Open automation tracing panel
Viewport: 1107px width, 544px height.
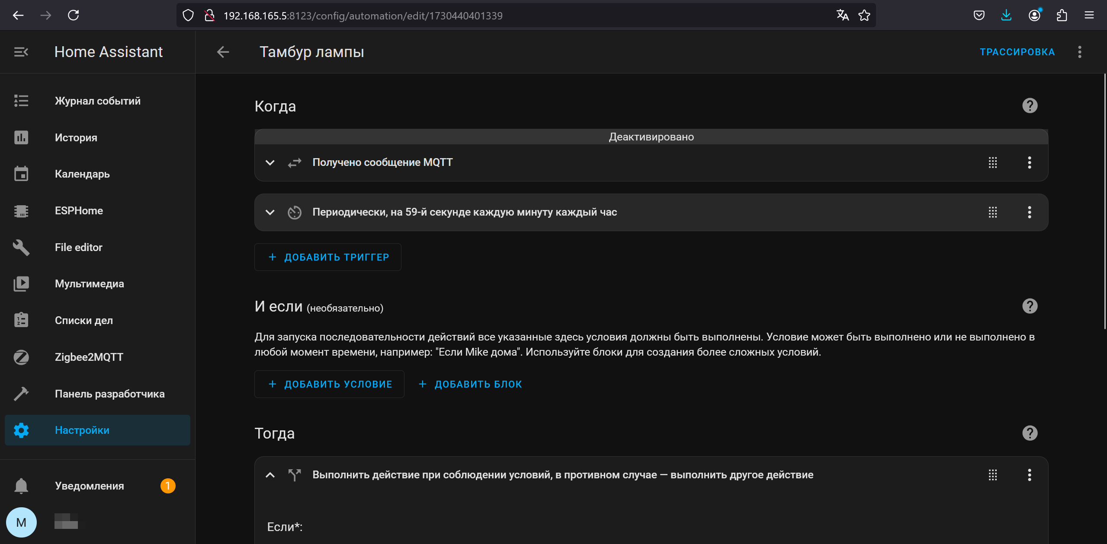tap(1017, 51)
